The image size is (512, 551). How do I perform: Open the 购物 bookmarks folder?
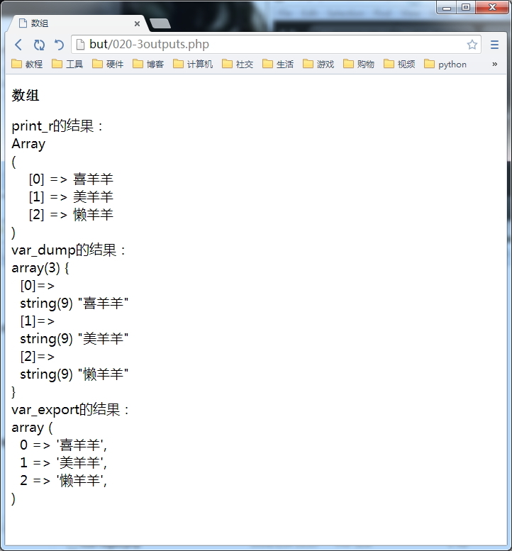click(x=359, y=64)
